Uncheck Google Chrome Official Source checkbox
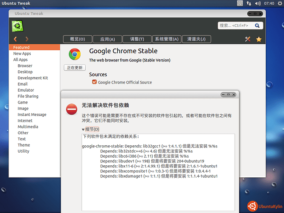284x213 pixels. click(x=94, y=82)
